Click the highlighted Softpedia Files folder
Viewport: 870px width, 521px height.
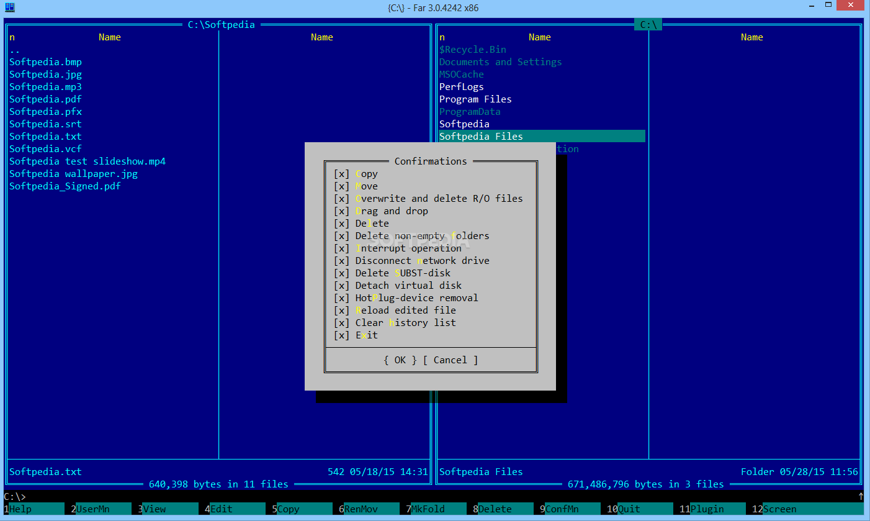(542, 137)
